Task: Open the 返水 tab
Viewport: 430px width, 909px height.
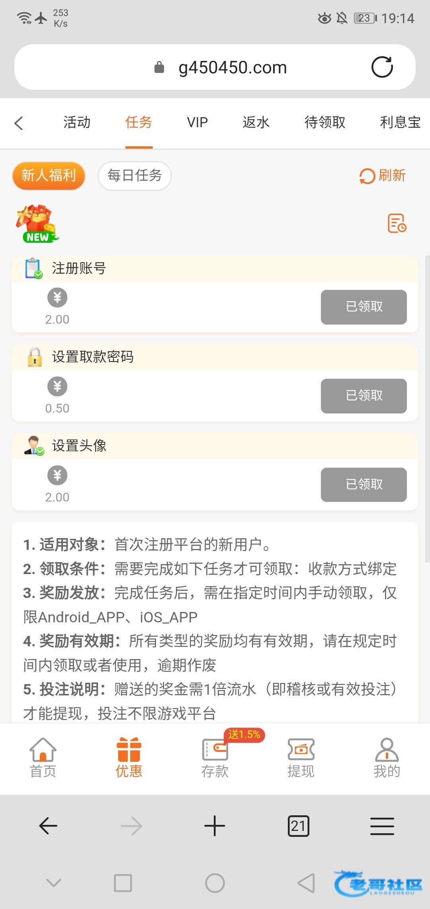Action: point(256,122)
